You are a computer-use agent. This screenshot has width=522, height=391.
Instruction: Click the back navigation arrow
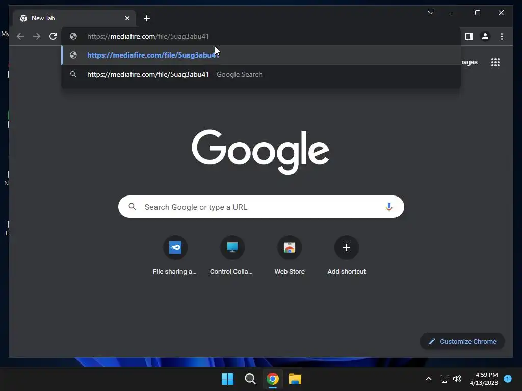pos(20,36)
